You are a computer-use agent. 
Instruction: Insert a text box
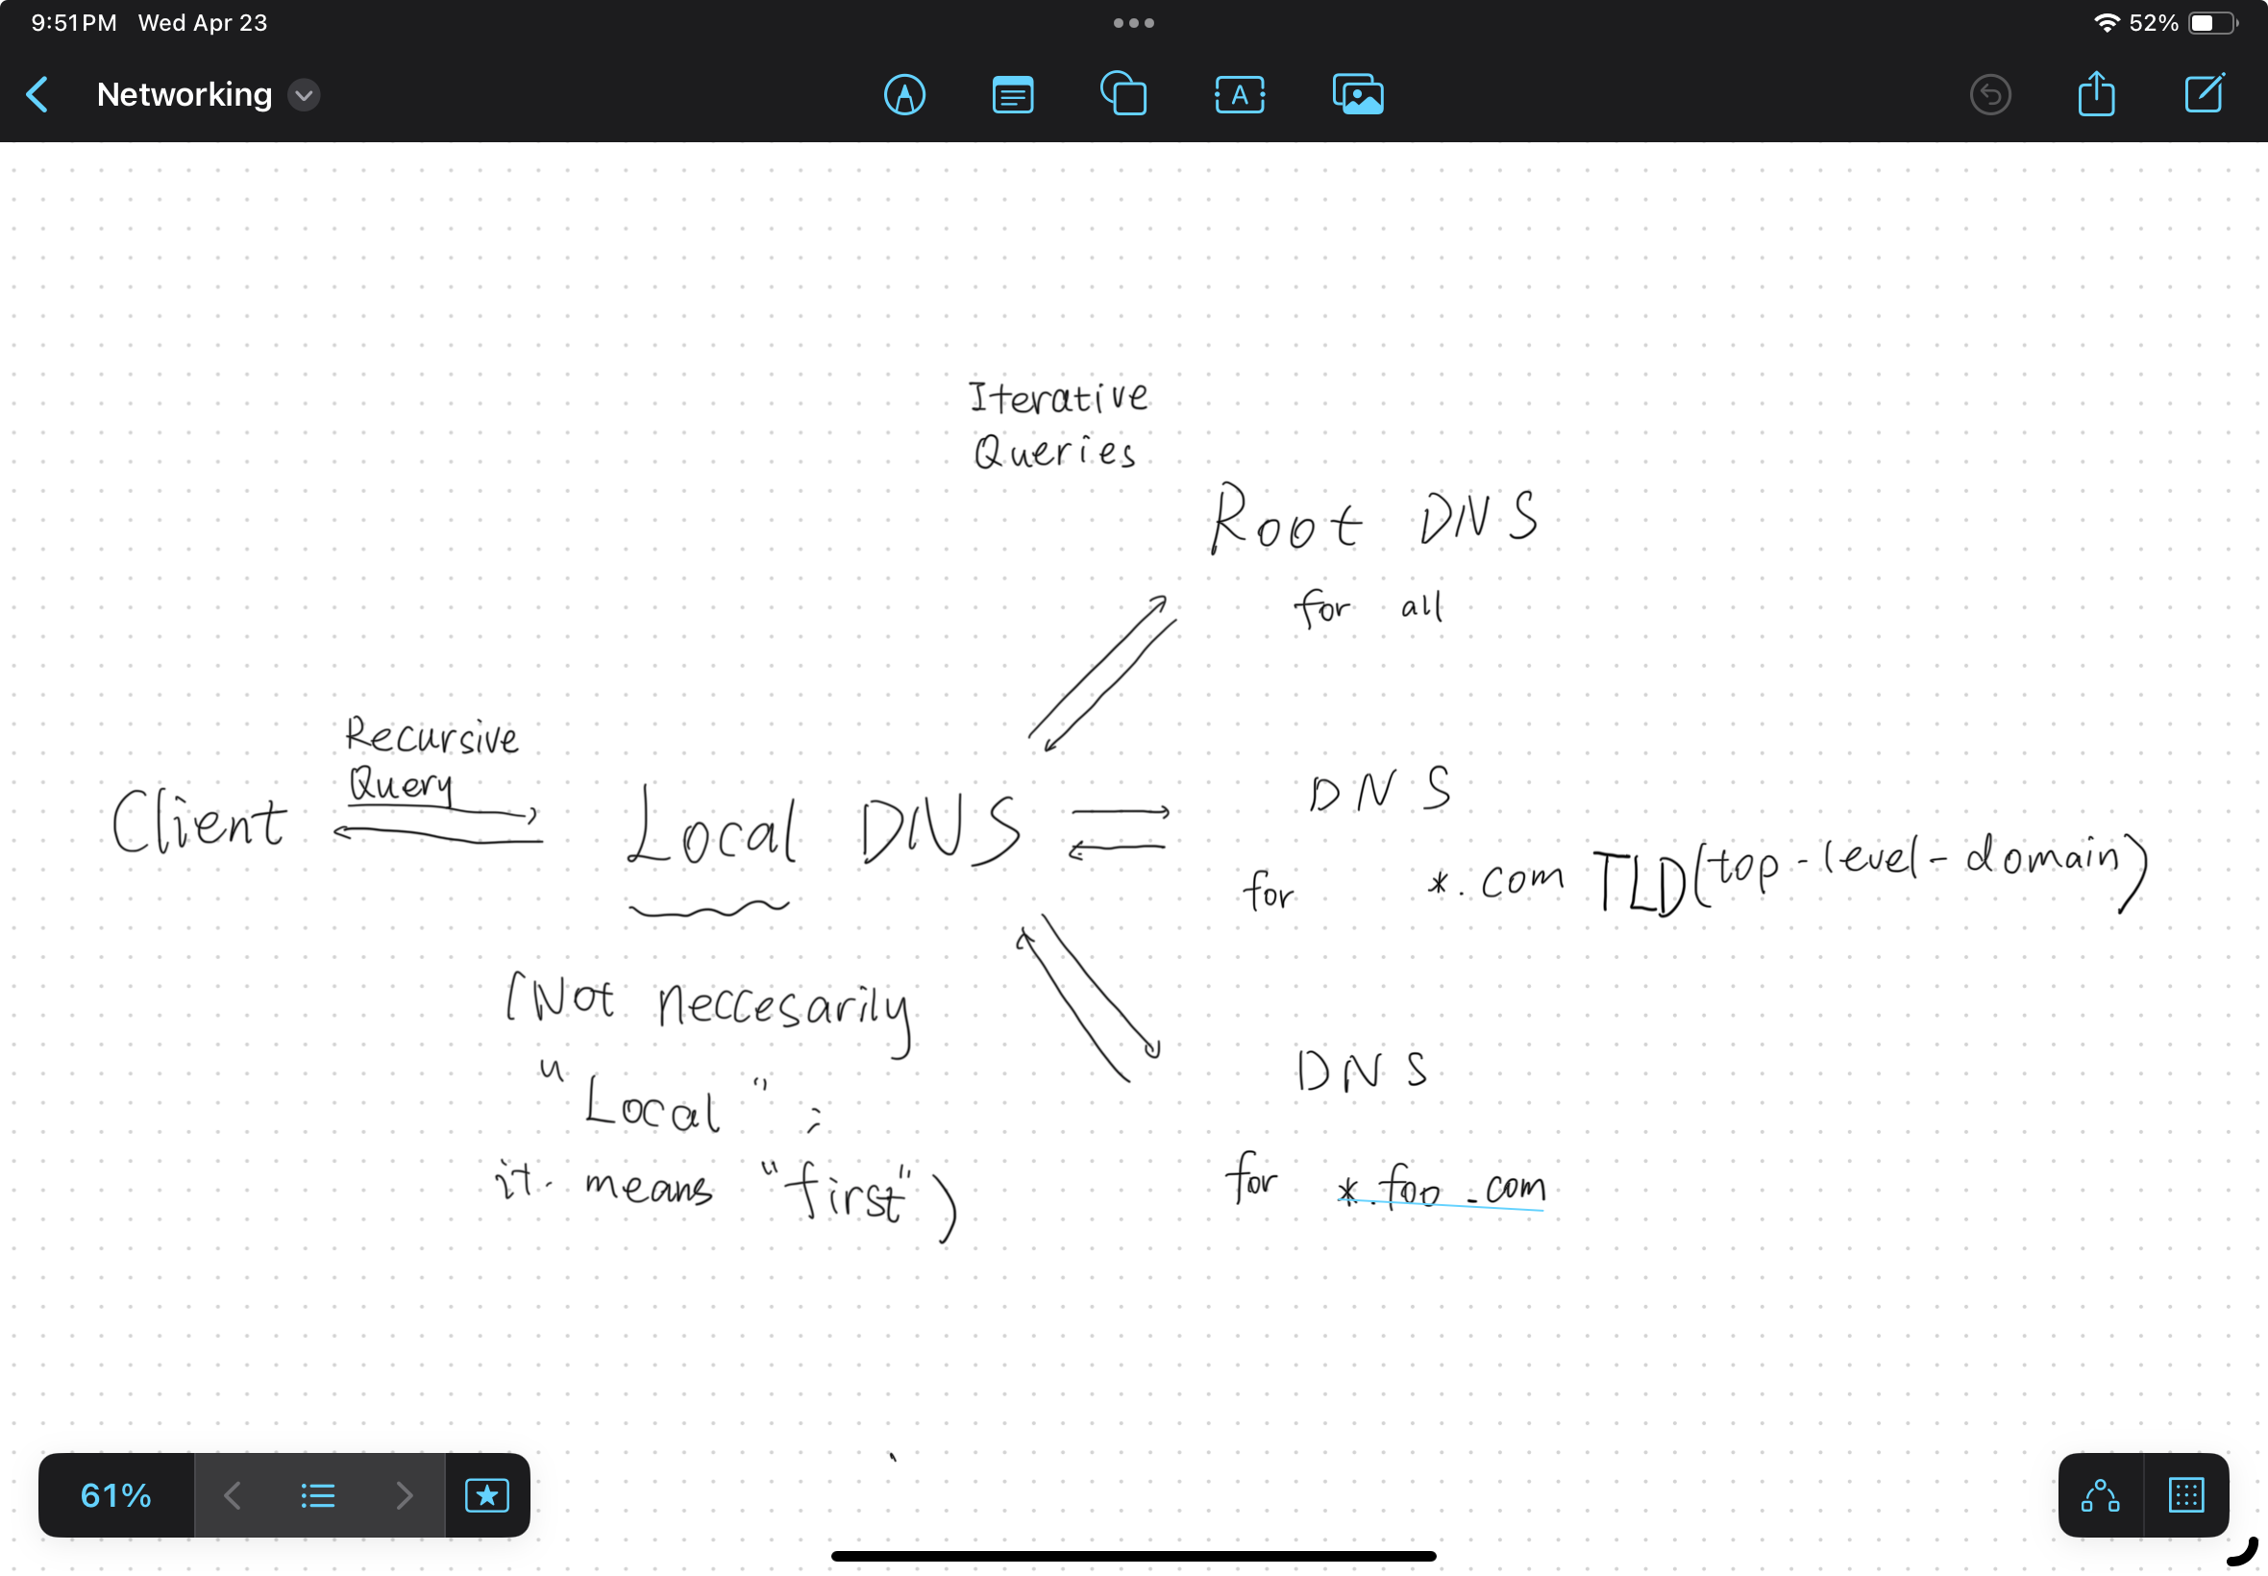click(1239, 94)
